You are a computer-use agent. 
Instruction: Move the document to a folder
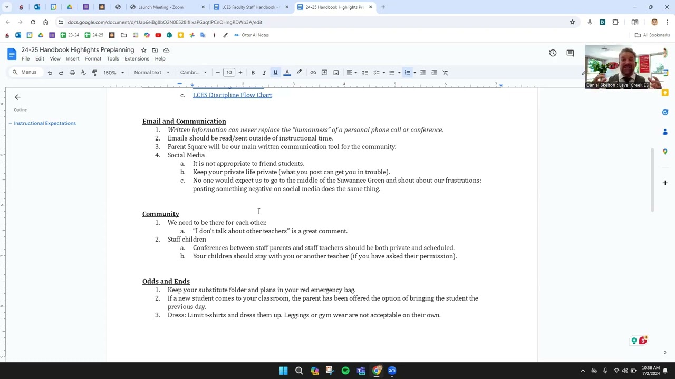pyautogui.click(x=155, y=50)
